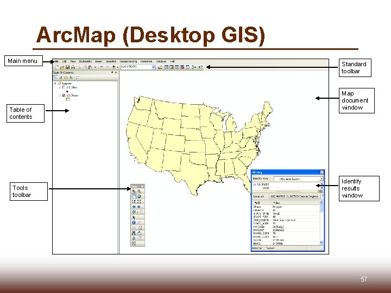Image resolution: width=391 pixels, height=293 pixels.
Task: Select the Select Features tool
Action: tap(134, 212)
